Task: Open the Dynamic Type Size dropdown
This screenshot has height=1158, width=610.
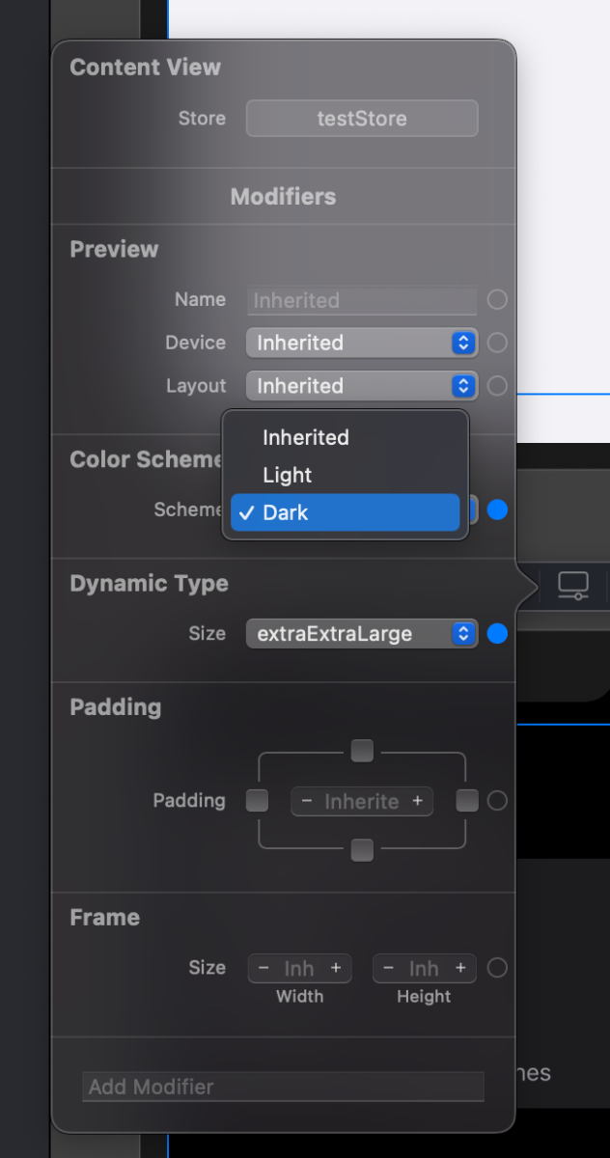Action: coord(362,634)
